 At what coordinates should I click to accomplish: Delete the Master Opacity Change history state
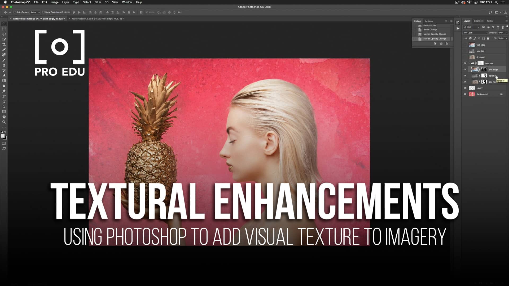[447, 44]
